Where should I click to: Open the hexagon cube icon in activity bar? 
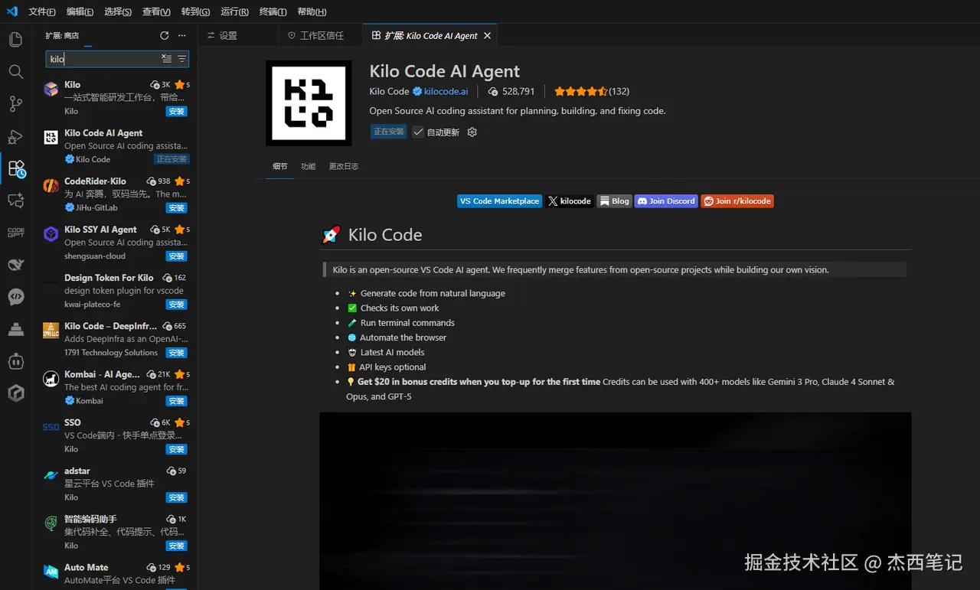15,393
